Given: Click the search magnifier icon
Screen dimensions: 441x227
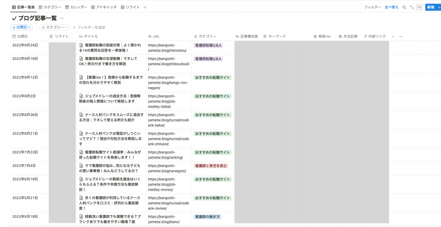Looking at the screenshot, I should (404, 7).
